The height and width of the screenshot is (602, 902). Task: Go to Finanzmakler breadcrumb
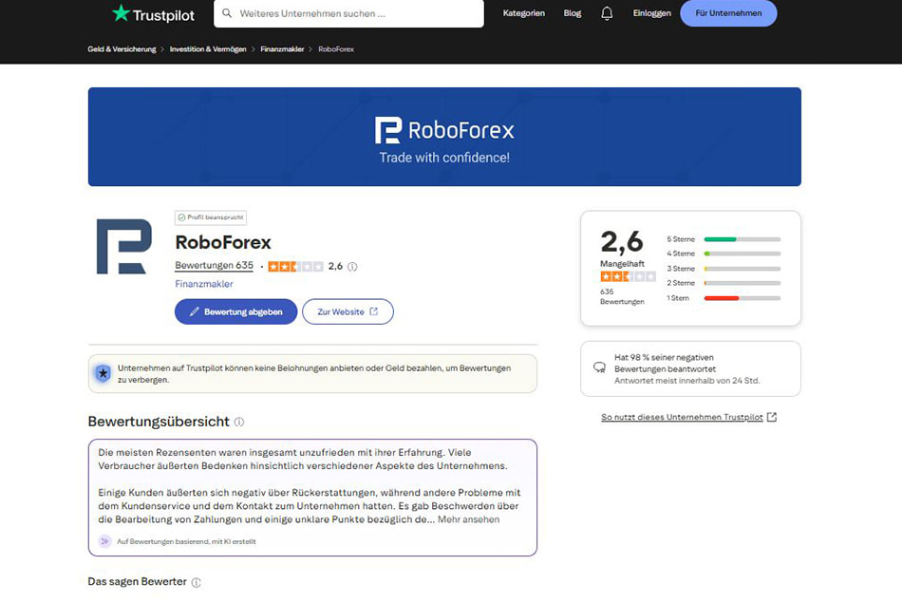(x=282, y=49)
